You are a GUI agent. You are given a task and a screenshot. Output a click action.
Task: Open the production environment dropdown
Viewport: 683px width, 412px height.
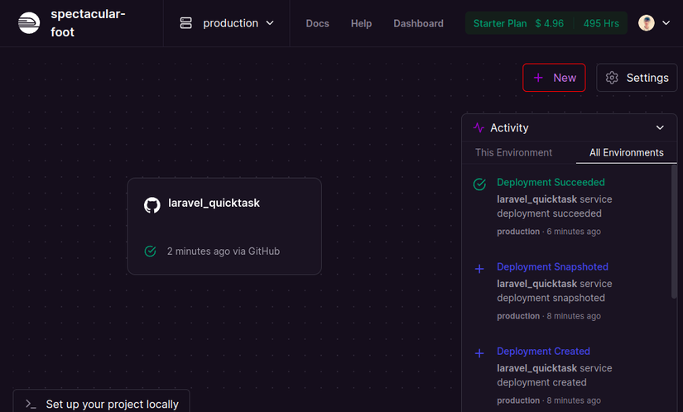(x=228, y=23)
